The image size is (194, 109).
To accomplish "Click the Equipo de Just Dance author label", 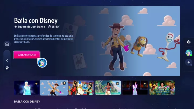I will pyautogui.click(x=30, y=27).
